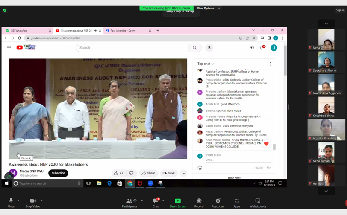Open the Top chat dropdown
Viewport: 347px width, 215px height.
pyautogui.click(x=206, y=64)
